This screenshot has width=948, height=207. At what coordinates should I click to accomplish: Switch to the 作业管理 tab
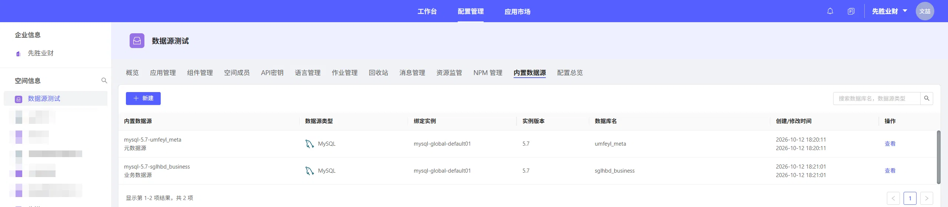point(345,73)
